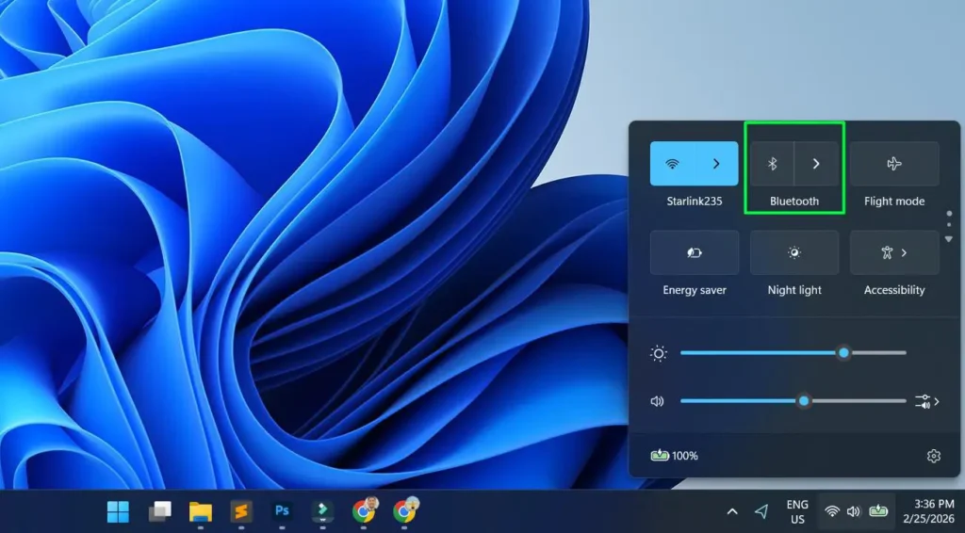Viewport: 965px width, 533px height.
Task: Open the sound output selector
Action: tap(927, 401)
